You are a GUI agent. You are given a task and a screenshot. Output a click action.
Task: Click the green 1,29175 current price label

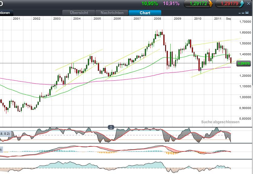pos(243,63)
